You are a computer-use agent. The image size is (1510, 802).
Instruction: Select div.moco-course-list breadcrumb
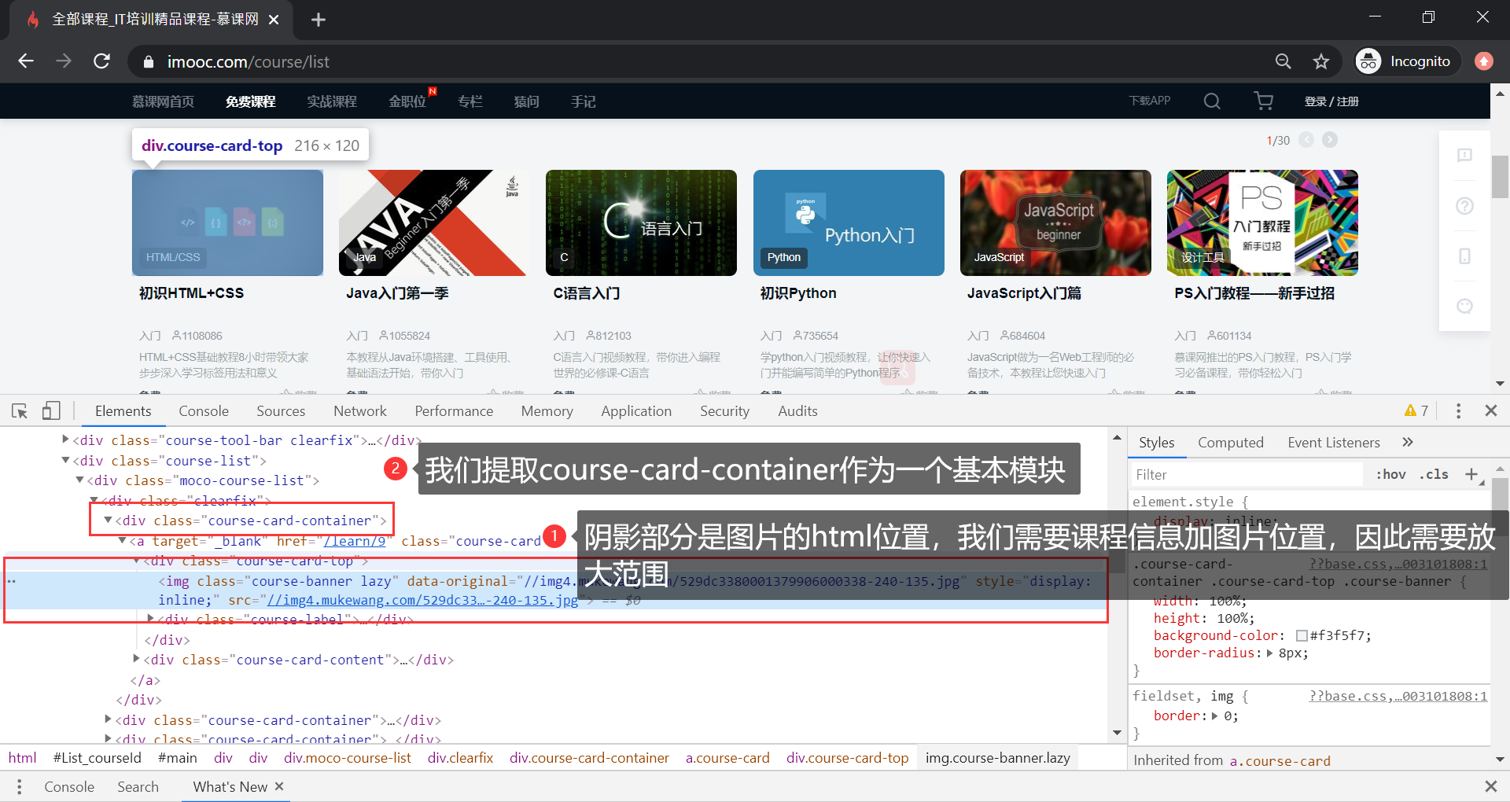pos(348,758)
